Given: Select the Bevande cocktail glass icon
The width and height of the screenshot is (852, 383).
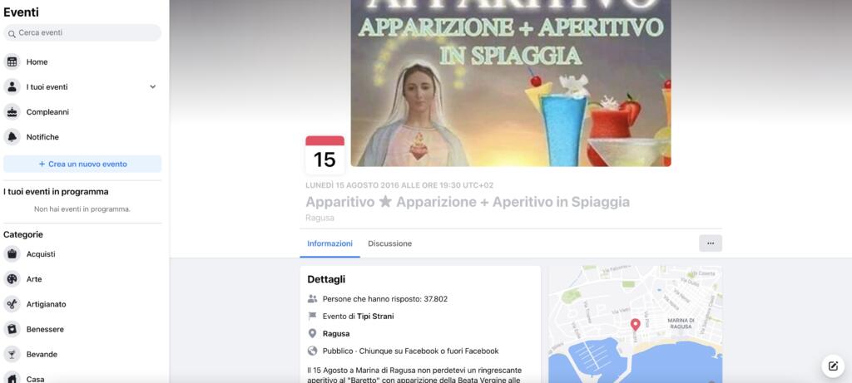Looking at the screenshot, I should [x=12, y=354].
